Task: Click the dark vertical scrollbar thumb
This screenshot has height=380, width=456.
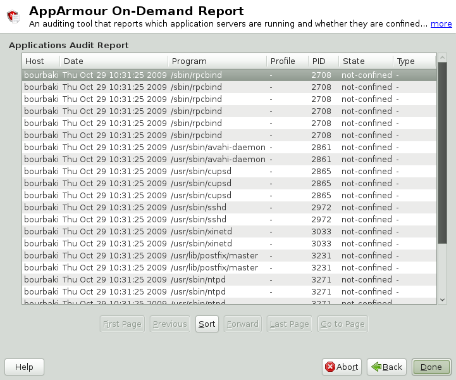Action: point(442,153)
